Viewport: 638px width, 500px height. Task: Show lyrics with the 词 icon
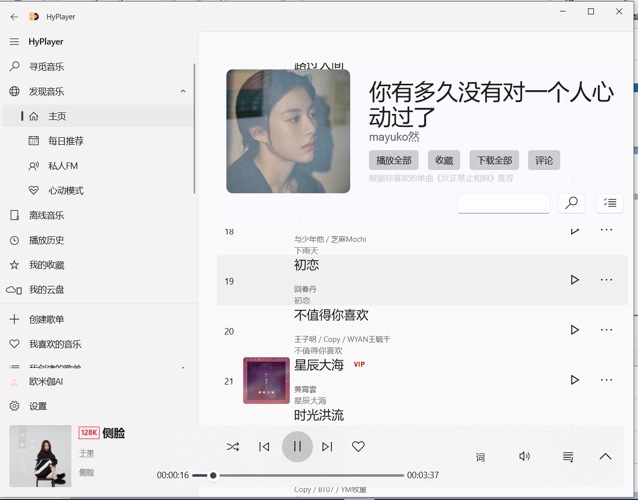(480, 457)
